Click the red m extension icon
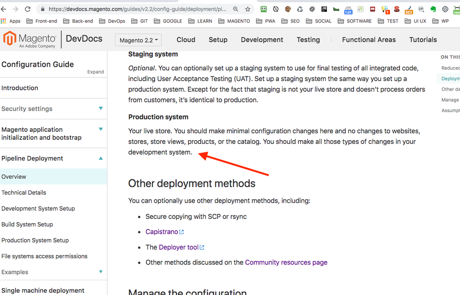This screenshot has width=460, height=295. [373, 9]
